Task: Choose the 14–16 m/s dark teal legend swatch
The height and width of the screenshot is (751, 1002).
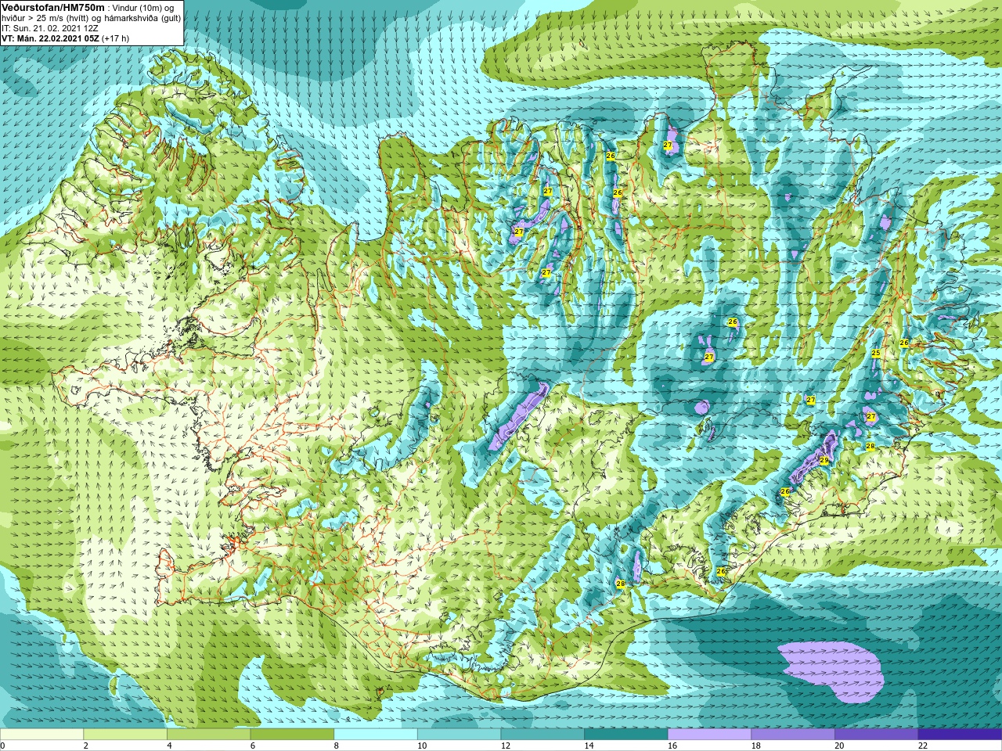Action: [x=626, y=735]
